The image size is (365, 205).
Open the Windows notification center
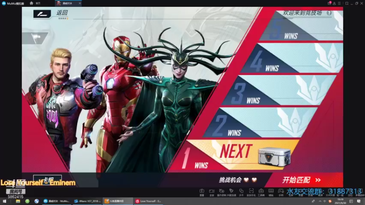[x=359, y=201]
